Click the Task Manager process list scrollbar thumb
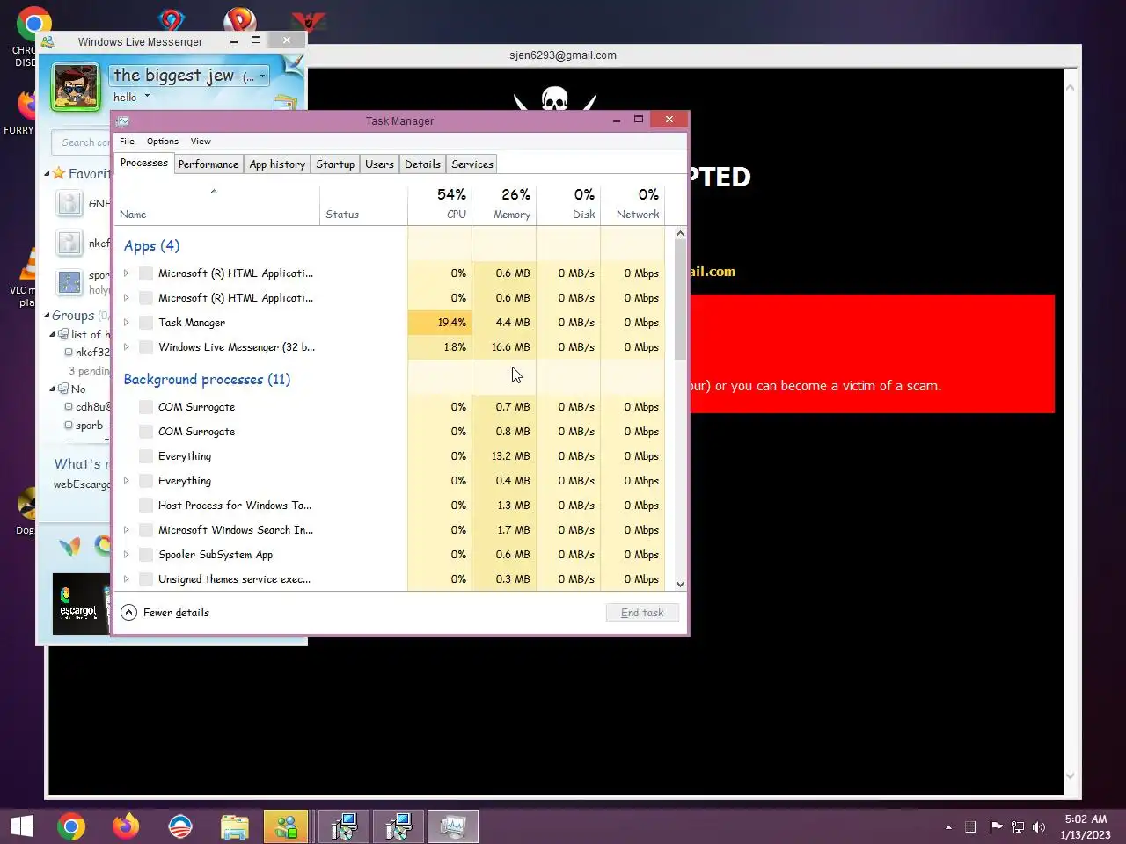Viewport: 1126px width, 844px height. pyautogui.click(x=680, y=299)
